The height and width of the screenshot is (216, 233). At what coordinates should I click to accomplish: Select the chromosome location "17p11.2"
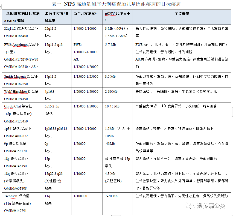[50, 77]
